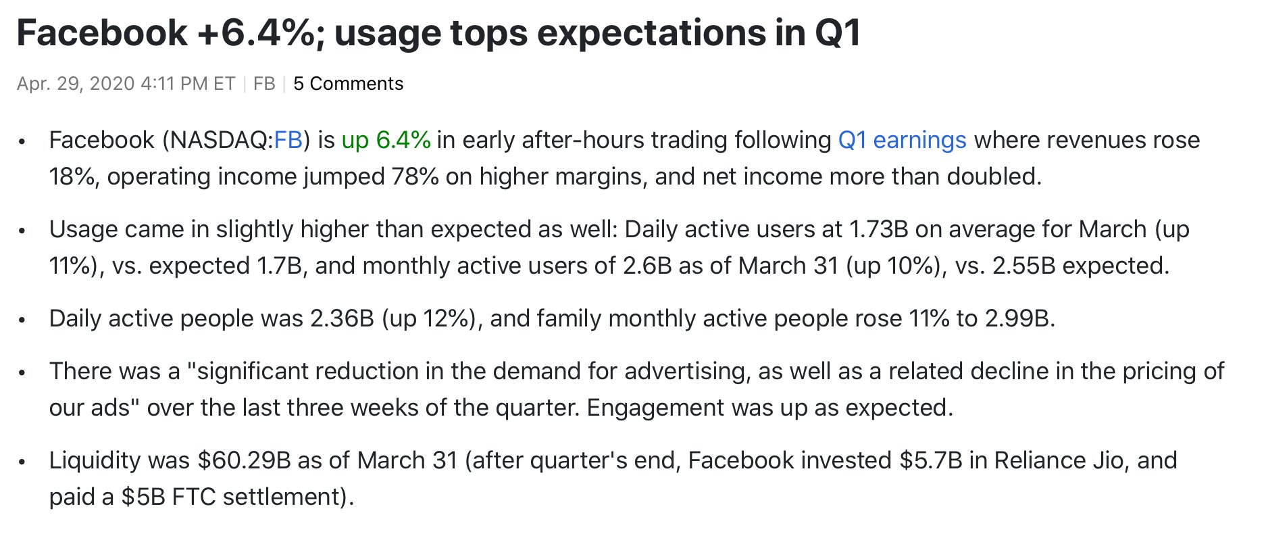The image size is (1266, 536).
Task: Click the '$60.29B' liquidity figure
Action: 244,460
